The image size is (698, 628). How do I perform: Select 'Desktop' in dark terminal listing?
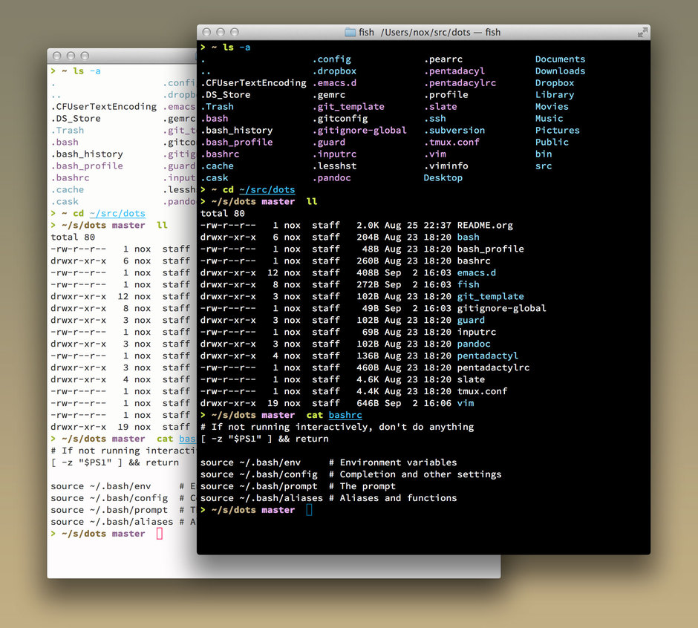[443, 178]
